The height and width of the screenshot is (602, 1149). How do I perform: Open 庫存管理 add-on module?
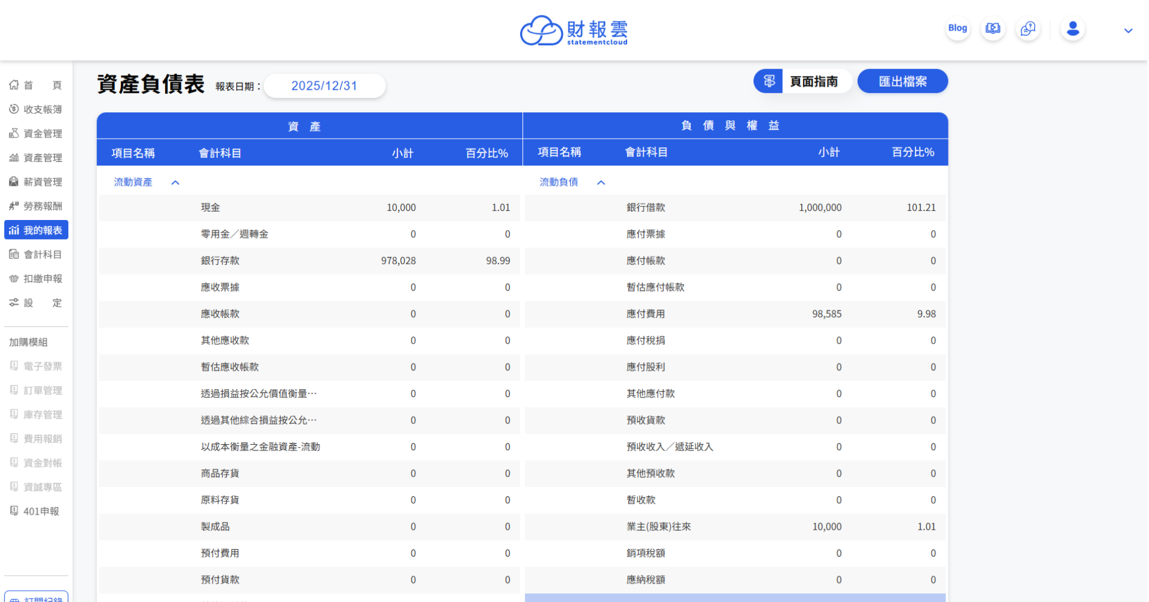pos(36,415)
